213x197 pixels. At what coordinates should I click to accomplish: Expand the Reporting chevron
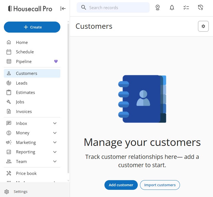[x=55, y=152]
